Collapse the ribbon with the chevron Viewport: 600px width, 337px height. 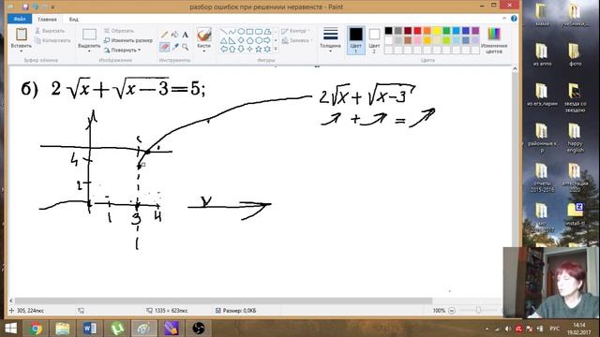[504, 19]
